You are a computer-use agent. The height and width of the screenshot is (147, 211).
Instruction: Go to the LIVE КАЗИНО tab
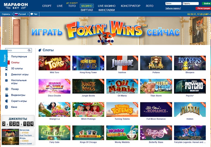click(107, 6)
